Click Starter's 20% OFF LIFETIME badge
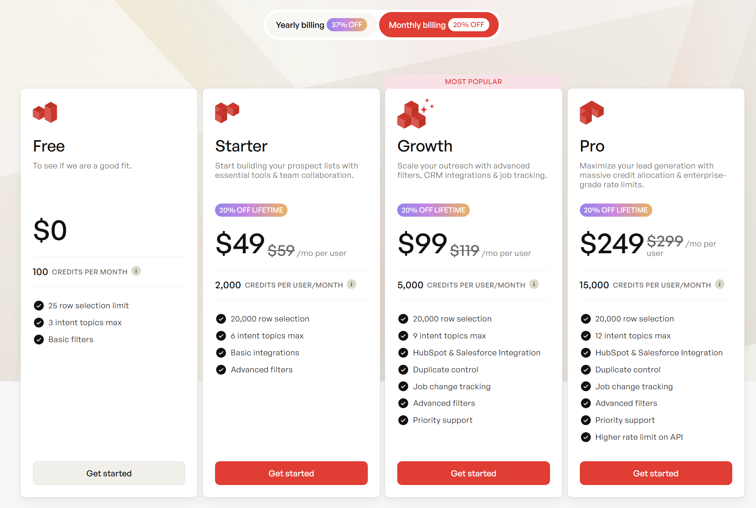This screenshot has height=508, width=756. [x=251, y=210]
